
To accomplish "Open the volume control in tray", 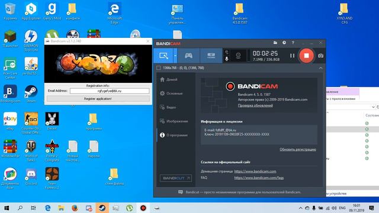I will coord(334,208).
